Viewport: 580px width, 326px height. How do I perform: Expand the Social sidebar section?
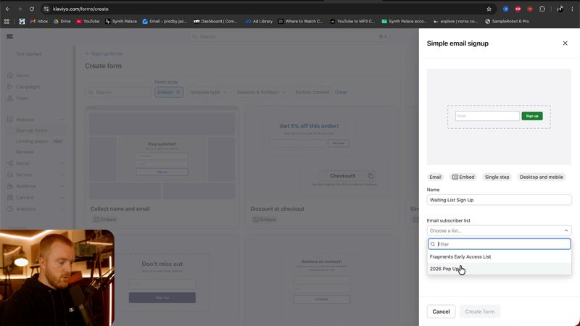[x=36, y=164]
